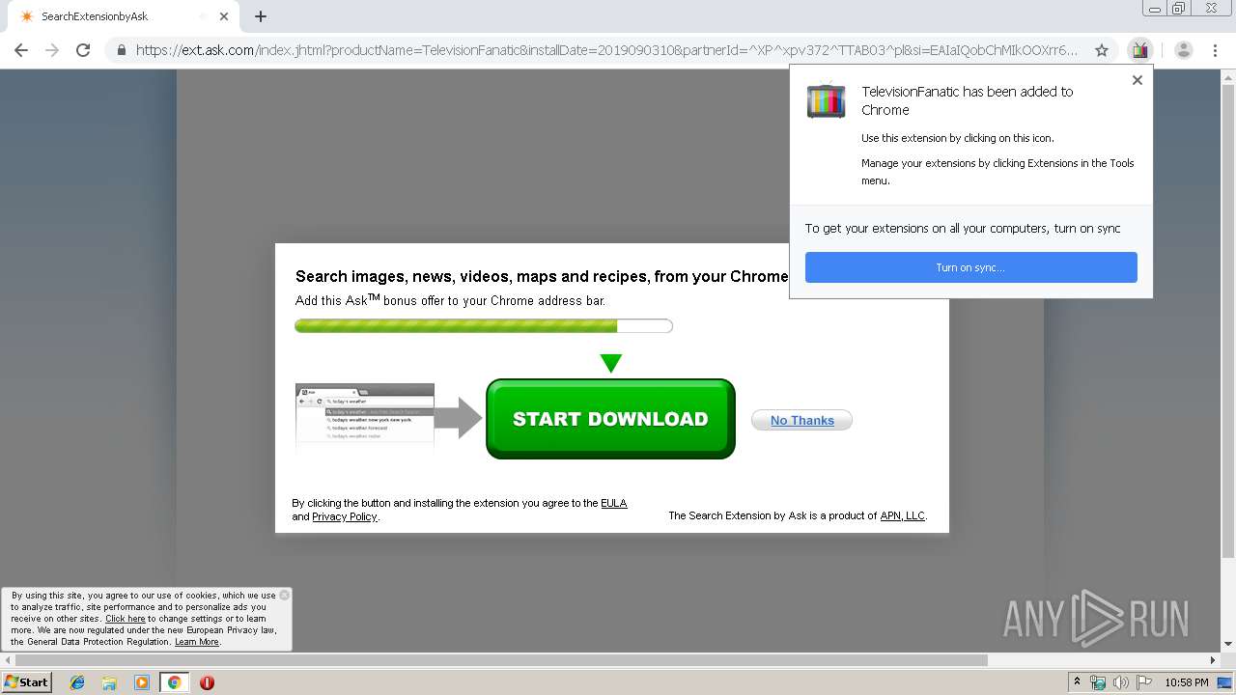Click the green installation progress bar

[484, 326]
